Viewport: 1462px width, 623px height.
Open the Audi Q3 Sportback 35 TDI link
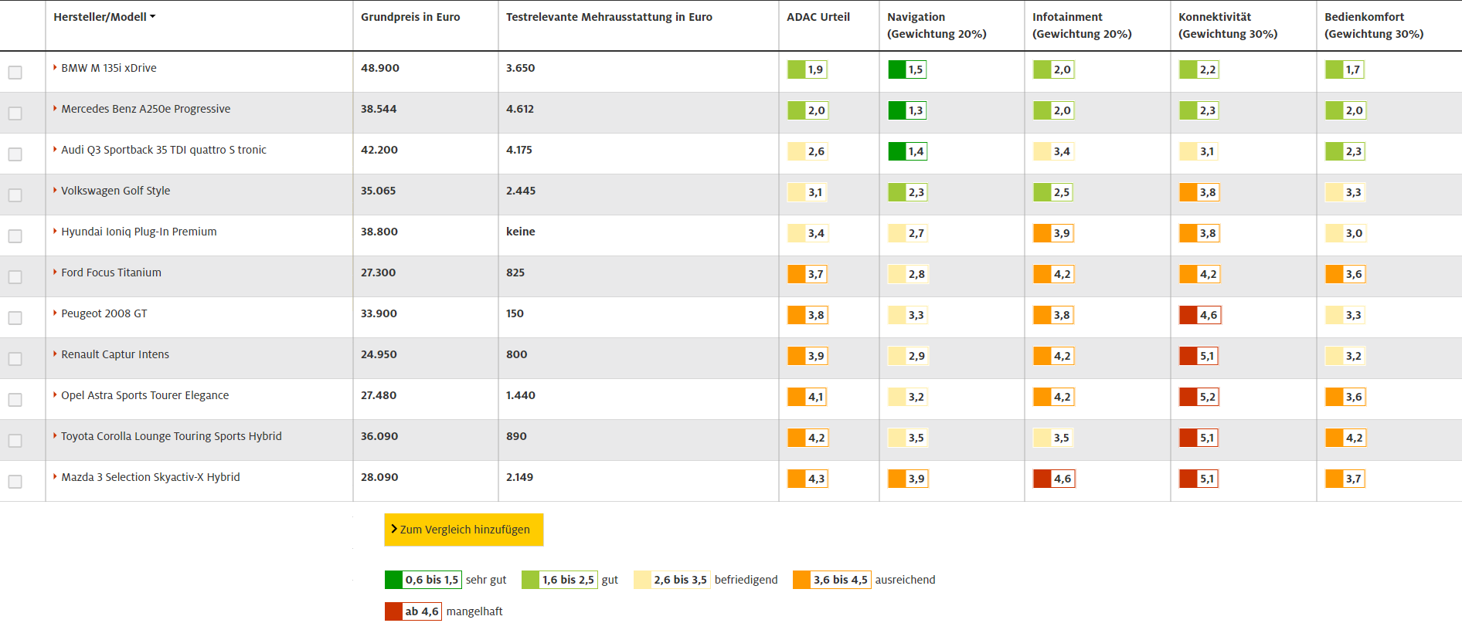(x=164, y=150)
